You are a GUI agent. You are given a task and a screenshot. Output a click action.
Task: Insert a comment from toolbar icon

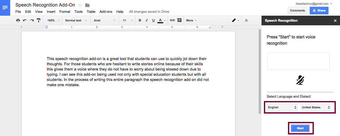point(179,20)
